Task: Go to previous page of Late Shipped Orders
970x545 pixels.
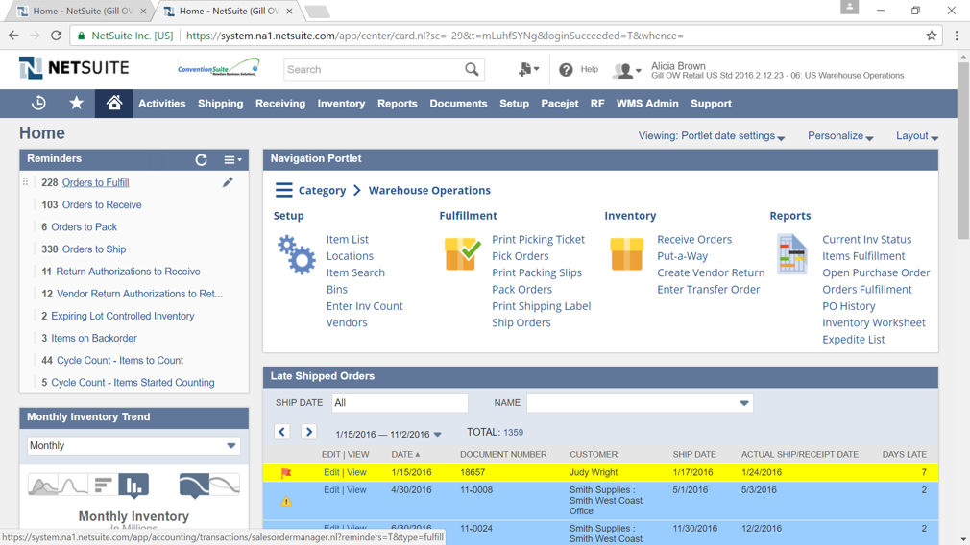Action: tap(282, 432)
